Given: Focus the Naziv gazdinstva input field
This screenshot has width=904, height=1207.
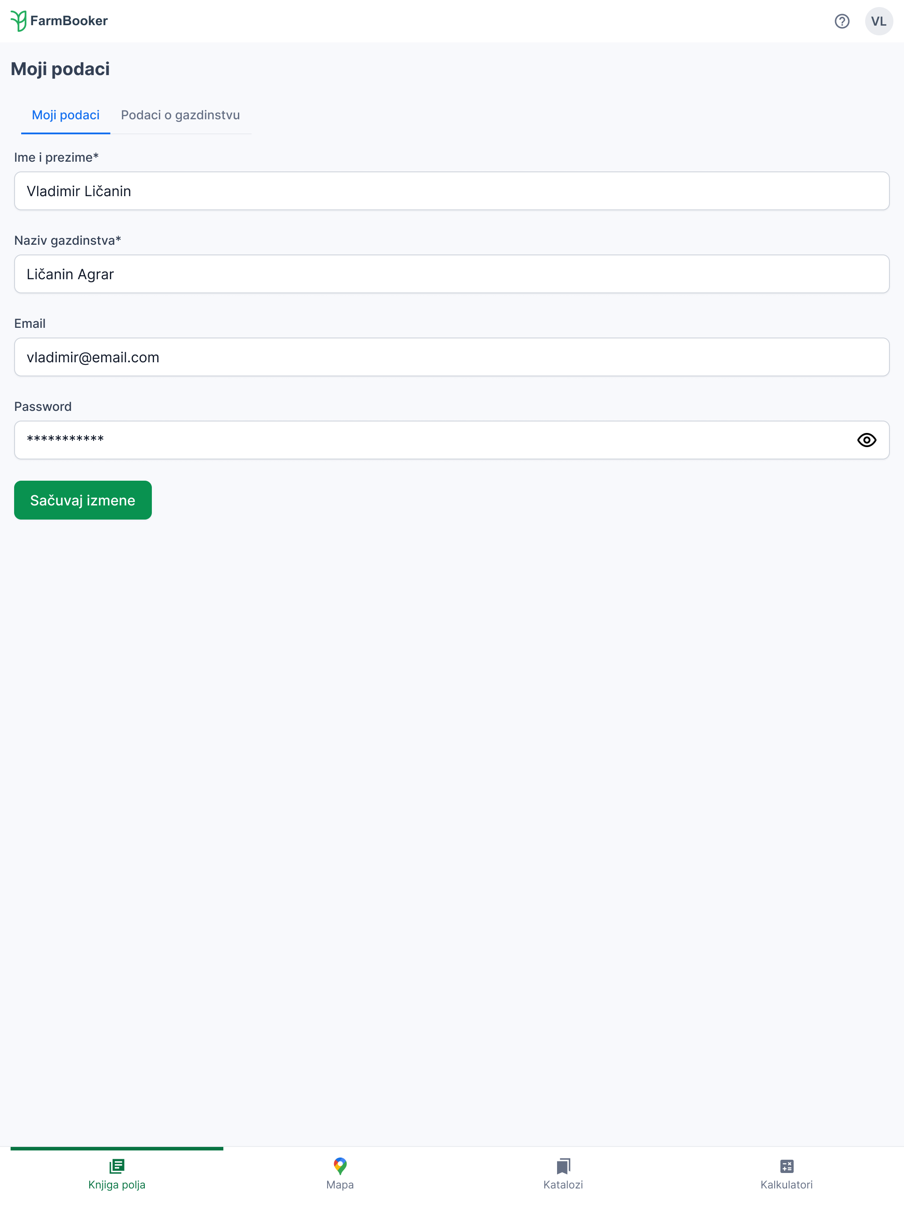Looking at the screenshot, I should coord(452,274).
